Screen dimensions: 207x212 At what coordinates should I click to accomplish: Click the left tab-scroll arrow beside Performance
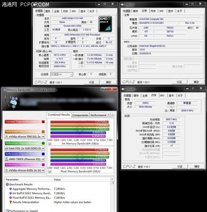pyautogui.click(x=108, y=115)
